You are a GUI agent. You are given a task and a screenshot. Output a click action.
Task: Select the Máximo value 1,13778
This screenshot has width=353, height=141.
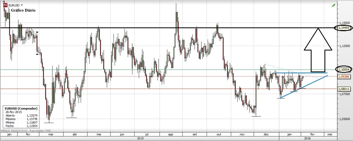[31, 119]
